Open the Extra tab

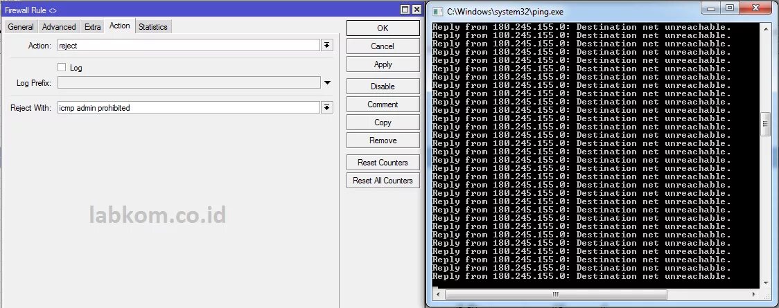coord(92,27)
